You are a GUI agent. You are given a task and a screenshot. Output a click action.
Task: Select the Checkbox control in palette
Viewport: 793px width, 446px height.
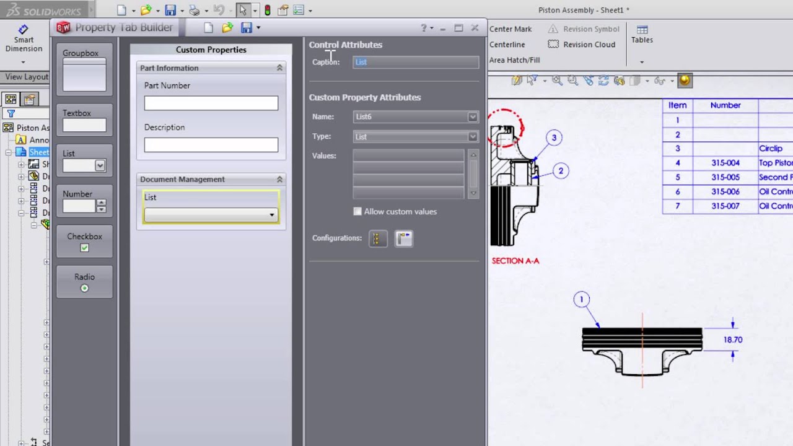click(x=84, y=241)
